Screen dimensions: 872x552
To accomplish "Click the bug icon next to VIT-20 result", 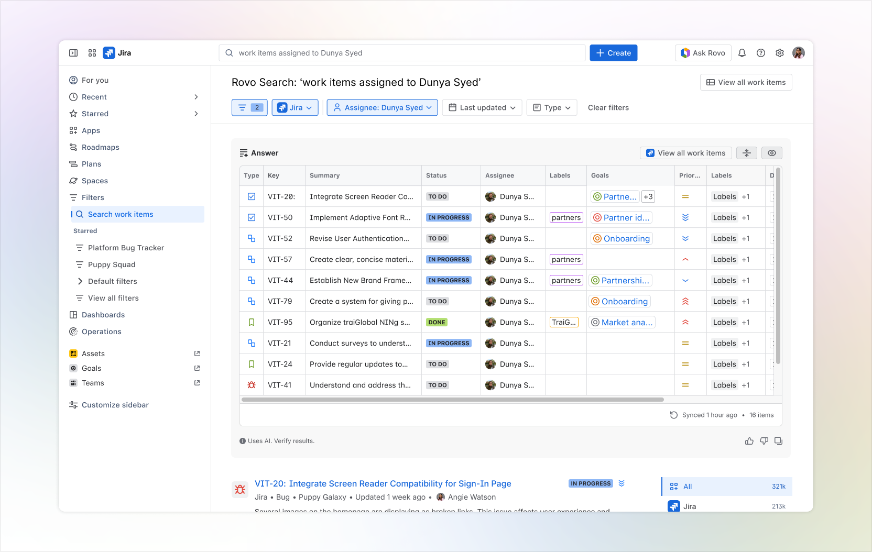I will pos(240,490).
